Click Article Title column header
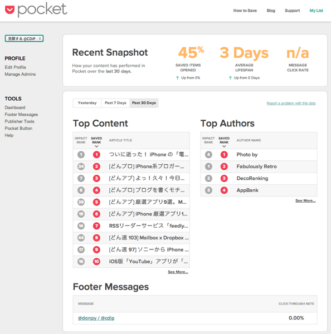Screen dimensions: 331x334 click(x=120, y=140)
